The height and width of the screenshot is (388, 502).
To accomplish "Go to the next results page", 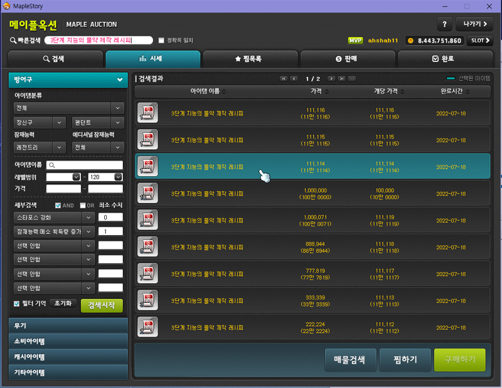I will point(331,79).
